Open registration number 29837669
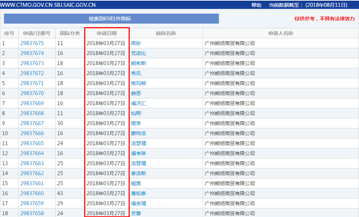 pos(32,103)
